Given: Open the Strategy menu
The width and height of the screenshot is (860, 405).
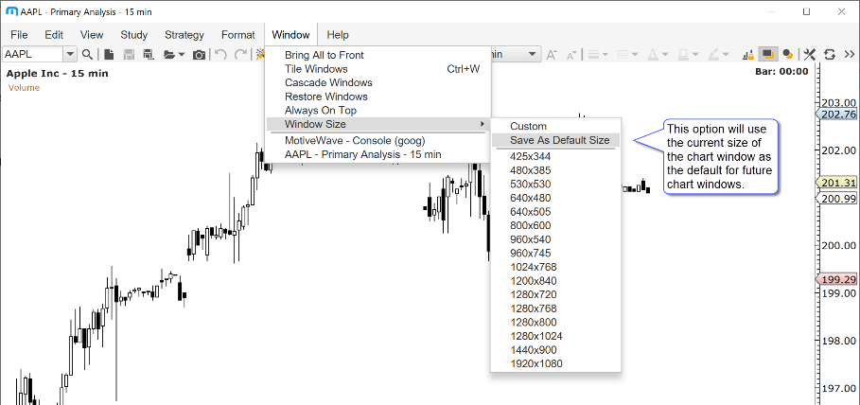Looking at the screenshot, I should tap(184, 35).
